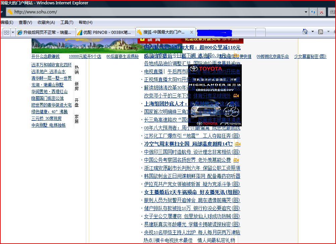Click the Sohu page icon in address bar
The width and height of the screenshot is (336, 244).
tap(10, 12)
